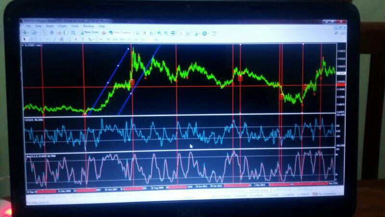Click the Zoom Out magnifier icon
The width and height of the screenshot is (385, 217).
[x=166, y=33]
